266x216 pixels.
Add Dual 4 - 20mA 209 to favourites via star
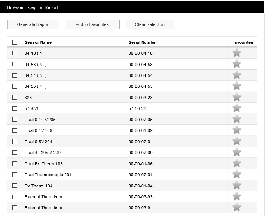(236, 152)
